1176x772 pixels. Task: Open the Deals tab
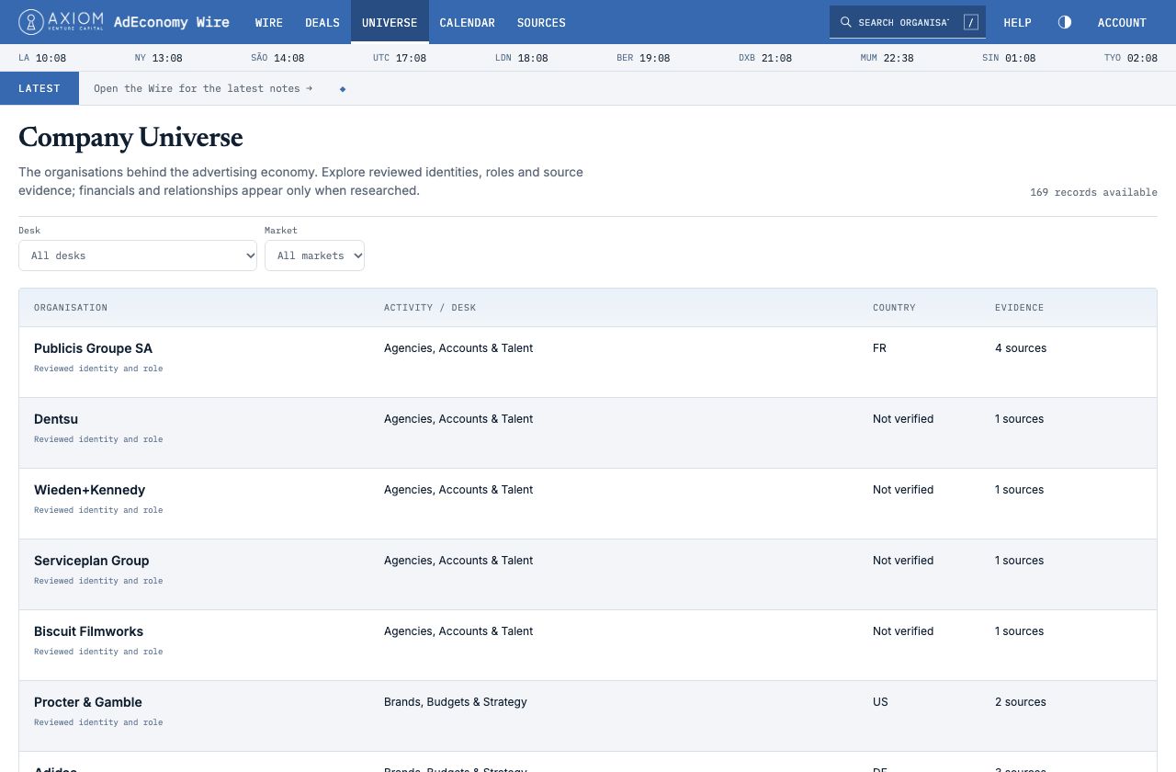click(322, 22)
